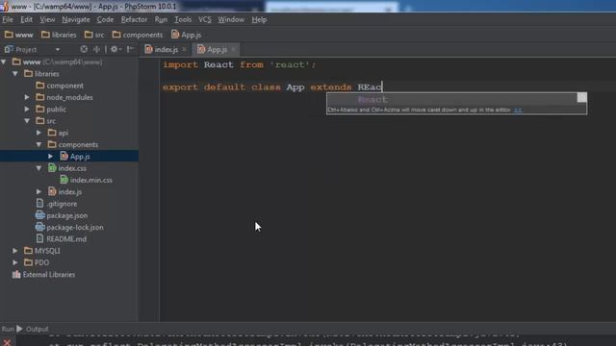Select index.js in the project tree
Image resolution: width=616 pixels, height=346 pixels.
pos(64,191)
